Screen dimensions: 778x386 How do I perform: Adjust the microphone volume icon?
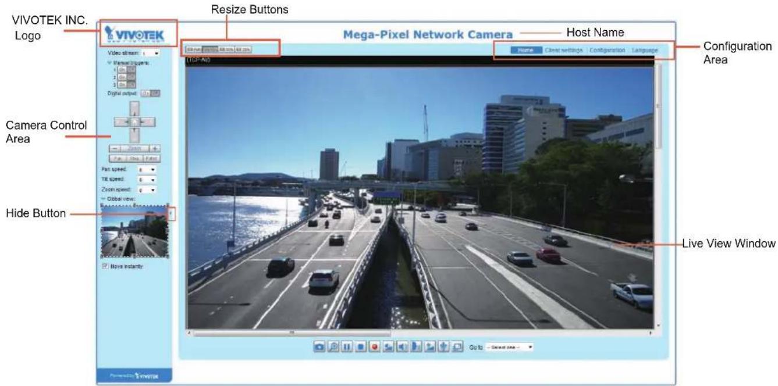coord(429,346)
